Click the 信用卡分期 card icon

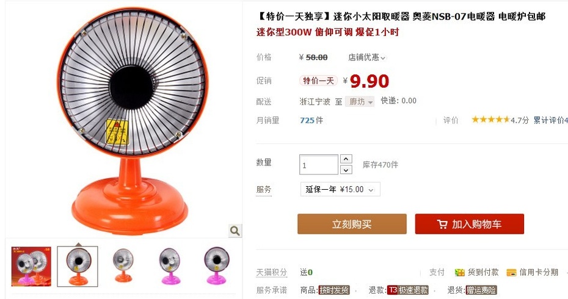pyautogui.click(x=511, y=272)
